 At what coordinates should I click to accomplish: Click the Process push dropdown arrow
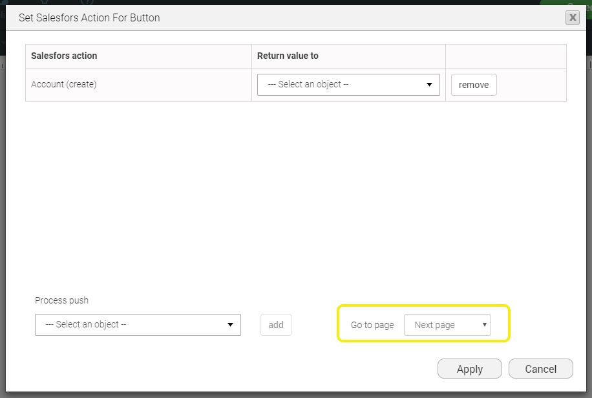tap(230, 324)
